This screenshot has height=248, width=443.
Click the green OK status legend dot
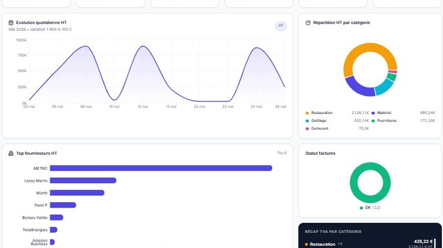[361, 208]
